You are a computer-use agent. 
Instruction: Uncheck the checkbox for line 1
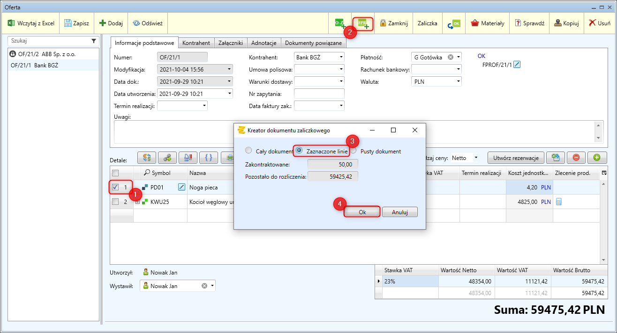[115, 188]
